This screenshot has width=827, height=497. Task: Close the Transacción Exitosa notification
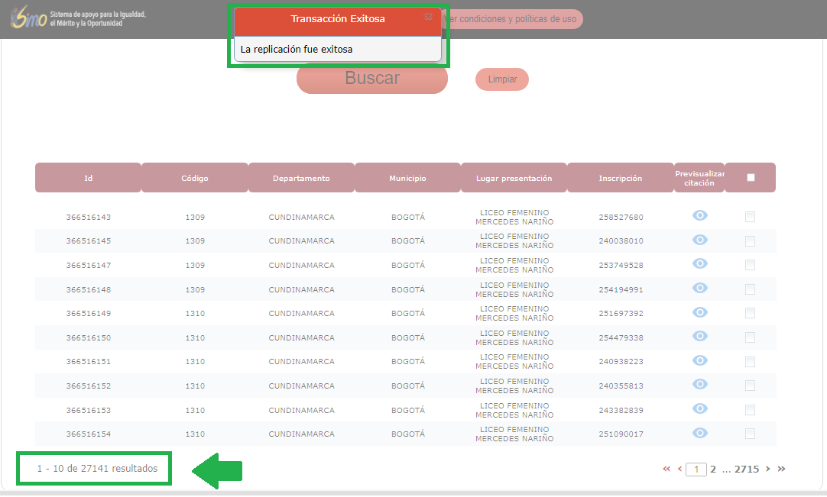[428, 16]
